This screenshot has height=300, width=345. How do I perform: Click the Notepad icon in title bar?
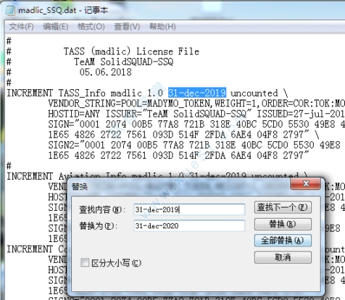(x=10, y=10)
